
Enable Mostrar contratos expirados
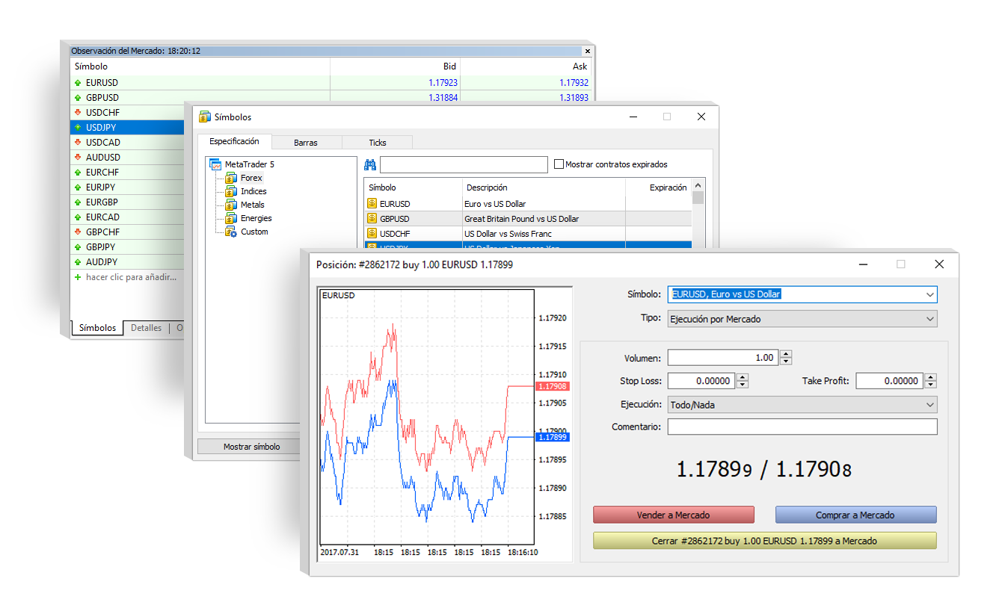click(559, 164)
